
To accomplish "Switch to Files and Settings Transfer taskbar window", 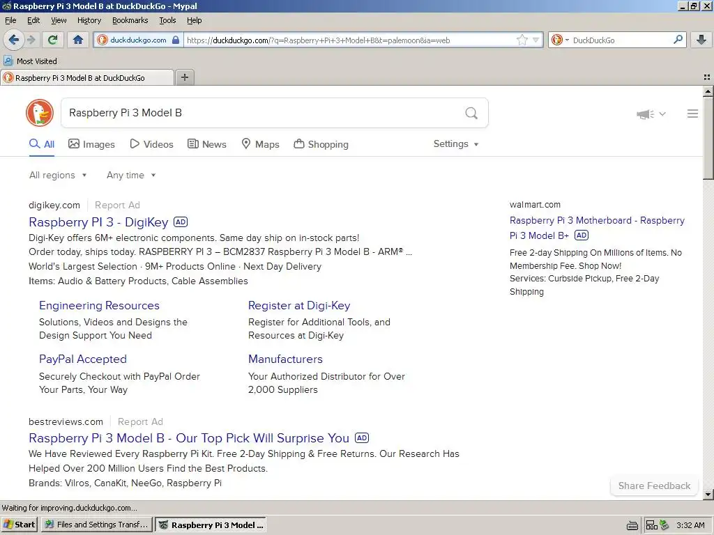I will pos(97,525).
